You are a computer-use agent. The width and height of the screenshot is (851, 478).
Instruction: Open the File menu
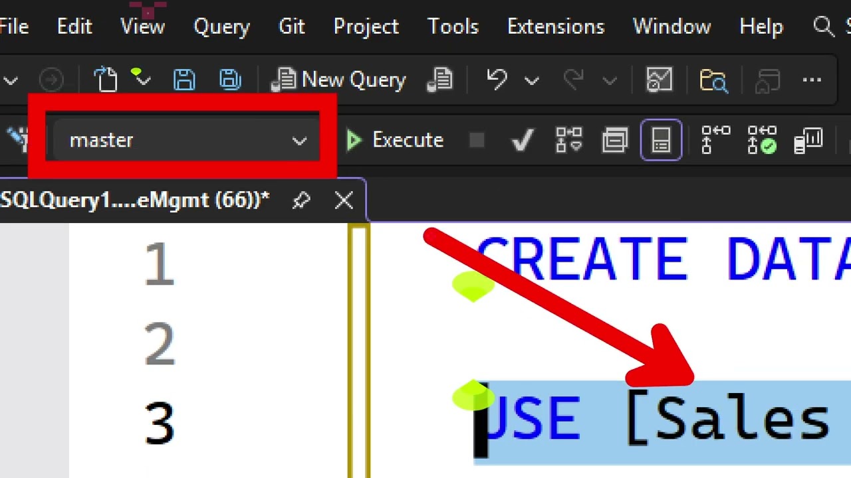coord(13,27)
